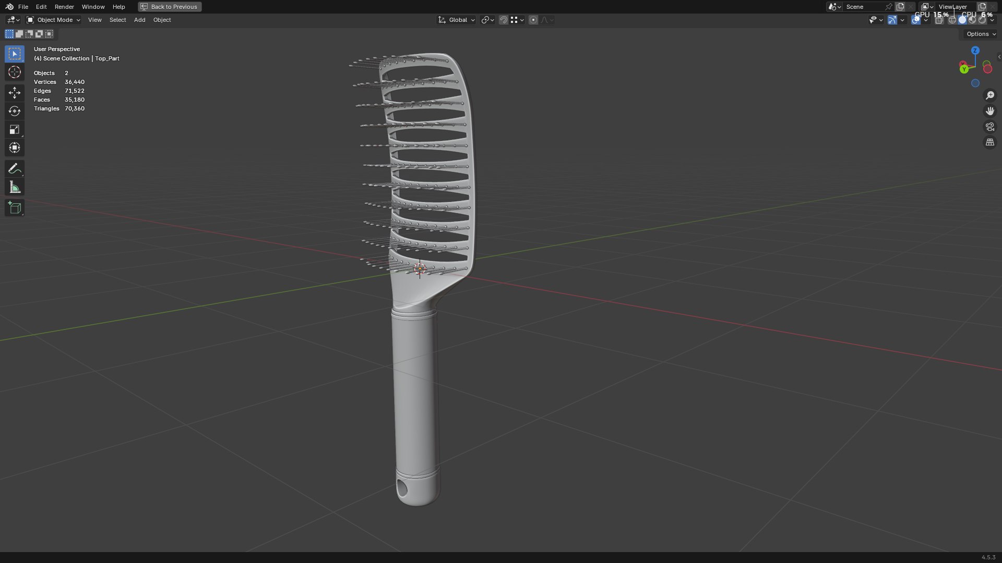Click the Pan view hand icon
Screen dimensions: 1002x563
(990, 111)
